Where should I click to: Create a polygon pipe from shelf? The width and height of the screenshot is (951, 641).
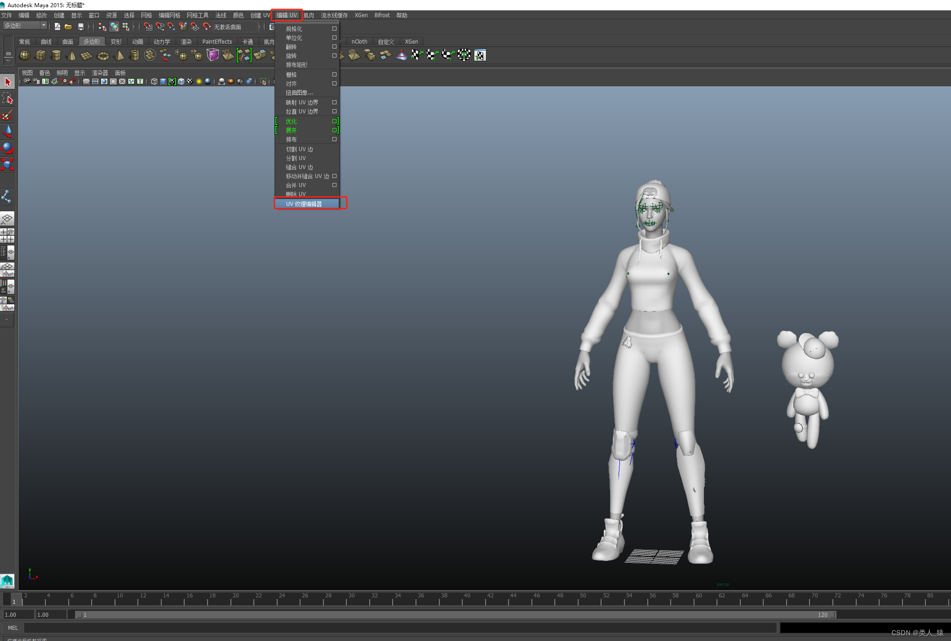[134, 55]
